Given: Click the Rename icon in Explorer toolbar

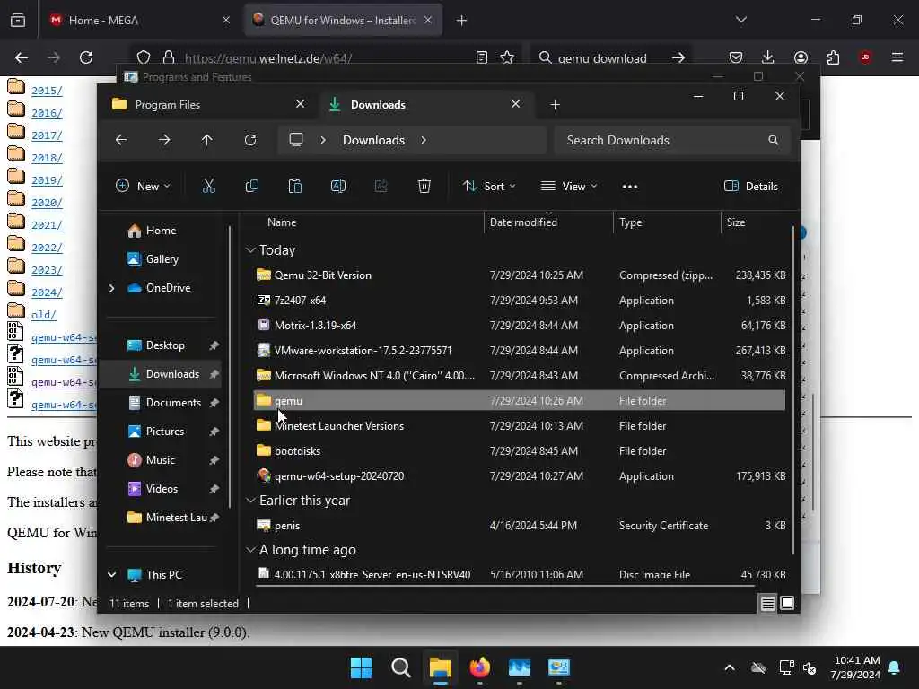Looking at the screenshot, I should [x=338, y=187].
